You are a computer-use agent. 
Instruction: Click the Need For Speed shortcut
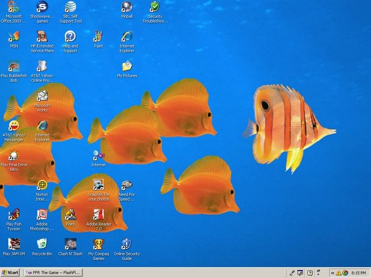[x=127, y=185]
